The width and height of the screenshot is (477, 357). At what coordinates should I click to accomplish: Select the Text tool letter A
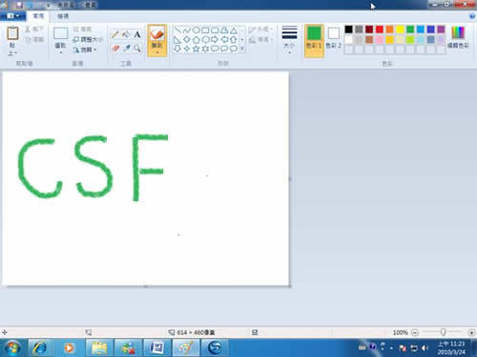point(137,34)
